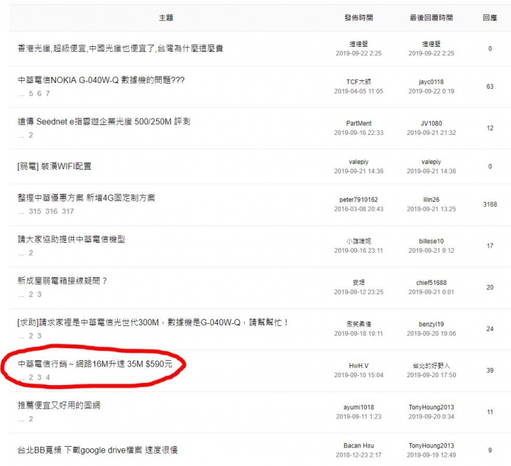
Task: View last replier billese10 profile
Action: click(x=432, y=241)
